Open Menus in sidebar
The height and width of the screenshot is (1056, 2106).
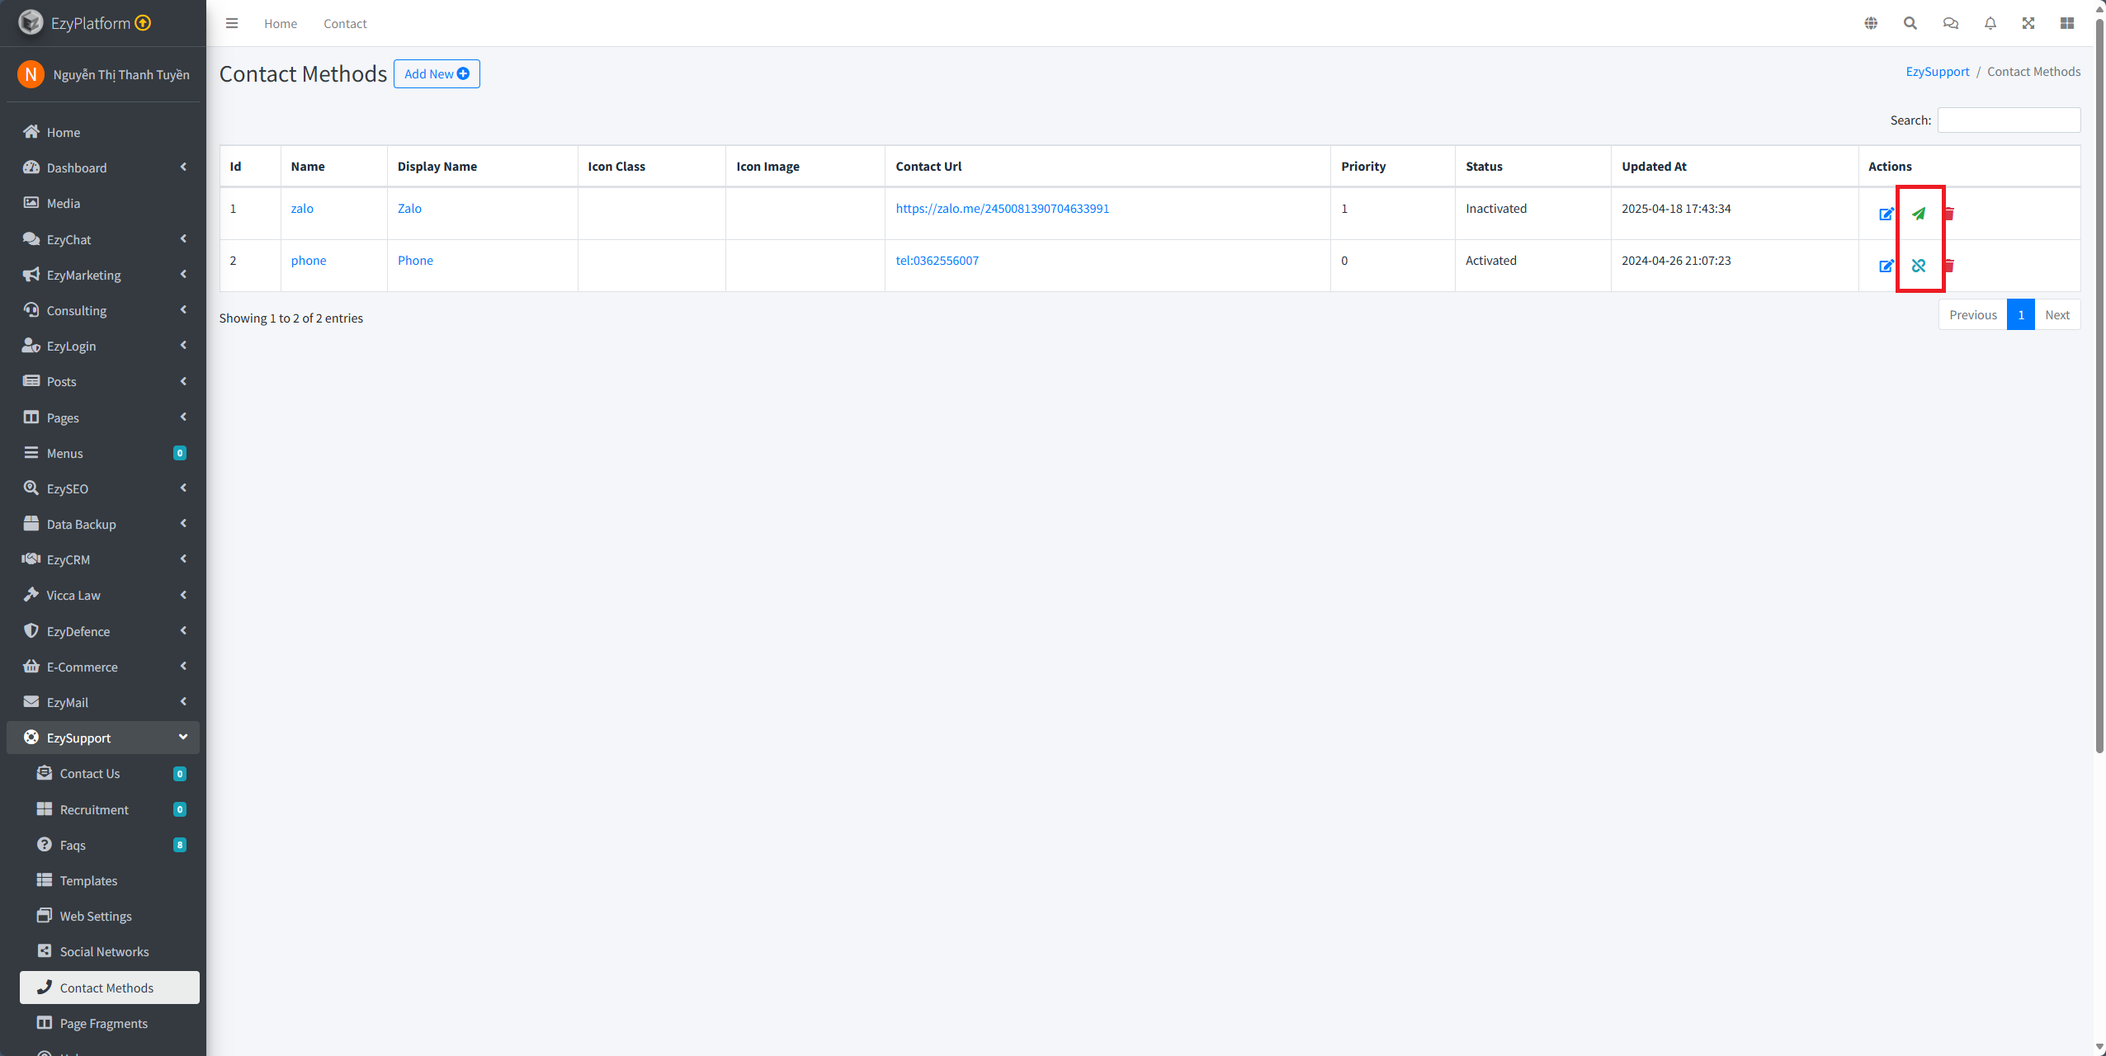point(103,453)
